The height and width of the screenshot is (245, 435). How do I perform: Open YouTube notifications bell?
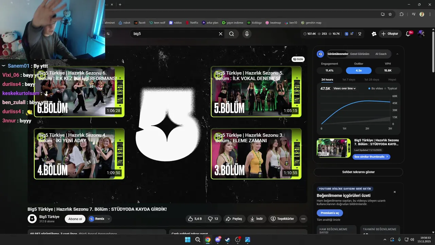pos(408,34)
